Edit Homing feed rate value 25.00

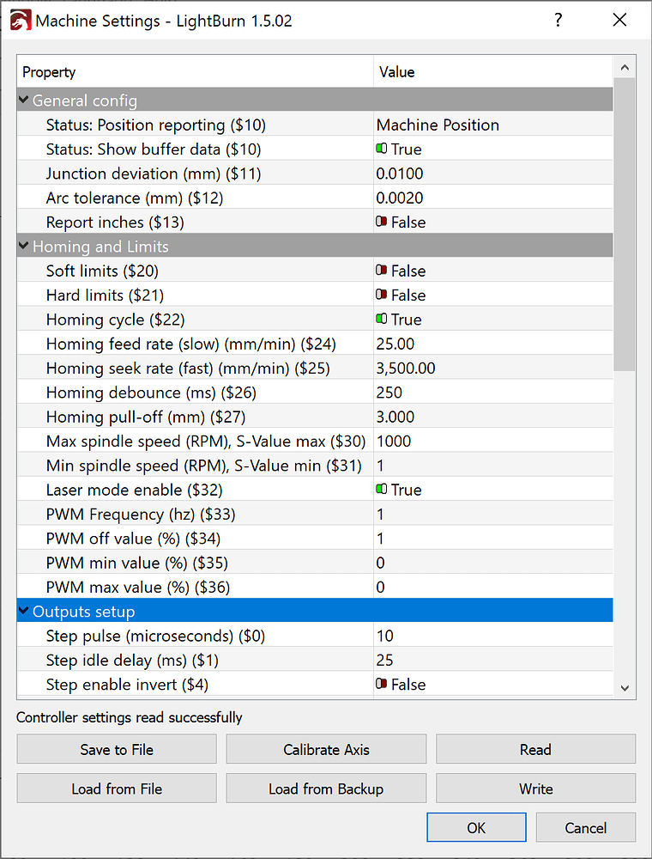[493, 344]
